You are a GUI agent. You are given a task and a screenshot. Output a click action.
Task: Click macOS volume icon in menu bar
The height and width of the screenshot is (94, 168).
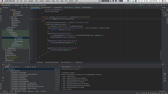(x=147, y=1)
